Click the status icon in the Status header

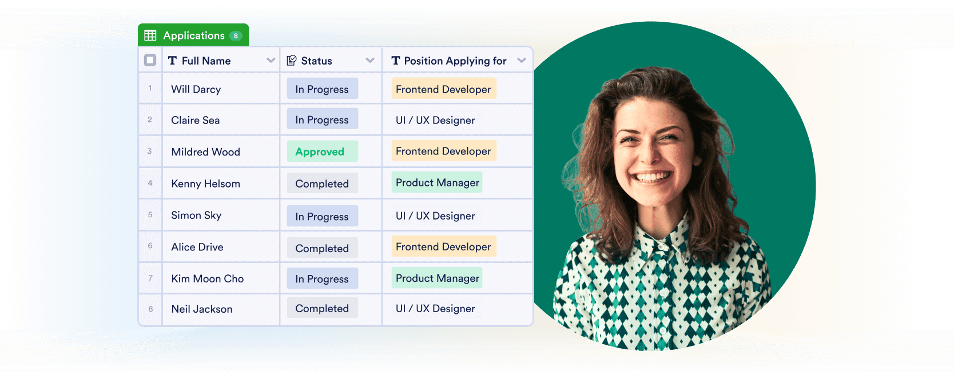(292, 61)
